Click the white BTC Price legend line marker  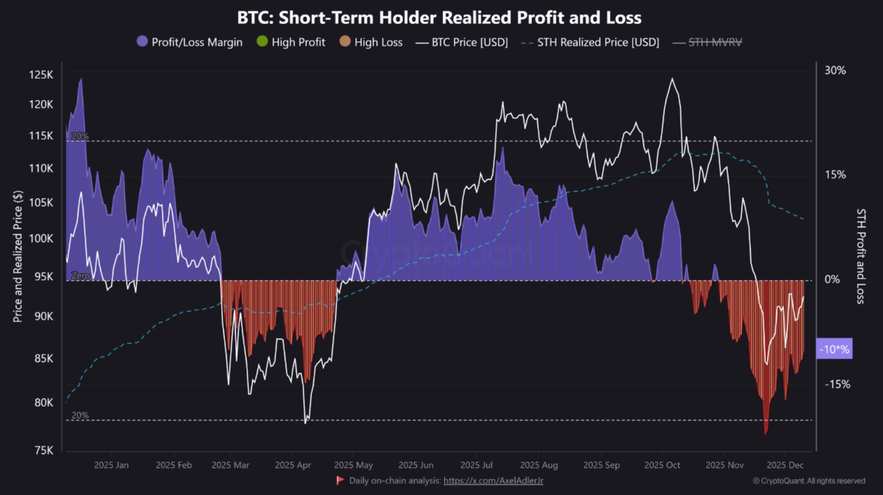point(422,43)
